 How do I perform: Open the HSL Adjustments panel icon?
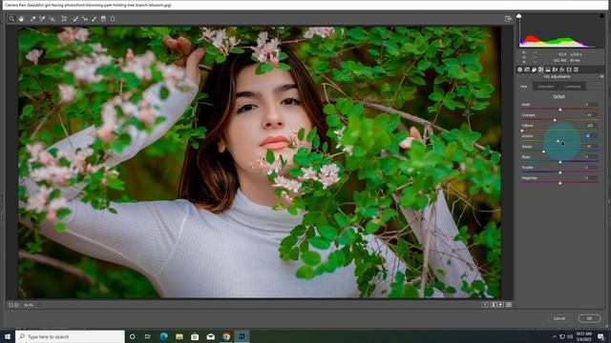pyautogui.click(x=541, y=70)
